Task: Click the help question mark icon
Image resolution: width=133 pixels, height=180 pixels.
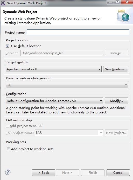Action: [x=8, y=172]
